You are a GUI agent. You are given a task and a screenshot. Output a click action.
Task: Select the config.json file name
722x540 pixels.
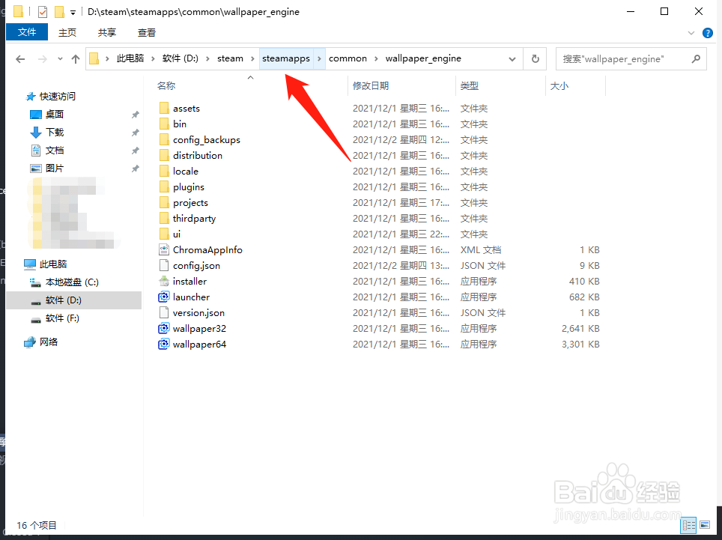click(x=197, y=266)
